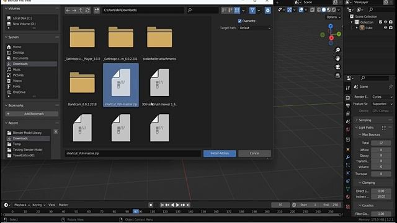This screenshot has height=223, width=397.
Task: Open the Target Path dropdown
Action: click(254, 28)
